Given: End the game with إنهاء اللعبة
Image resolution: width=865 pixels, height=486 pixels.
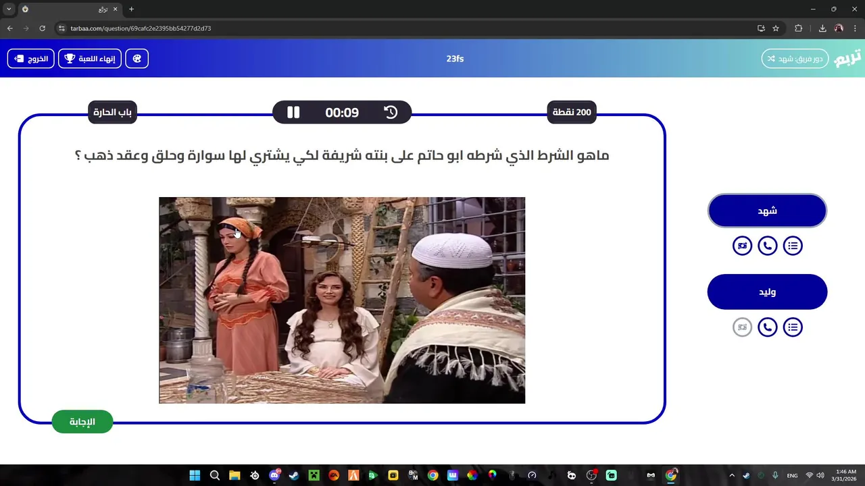Looking at the screenshot, I should [x=90, y=59].
